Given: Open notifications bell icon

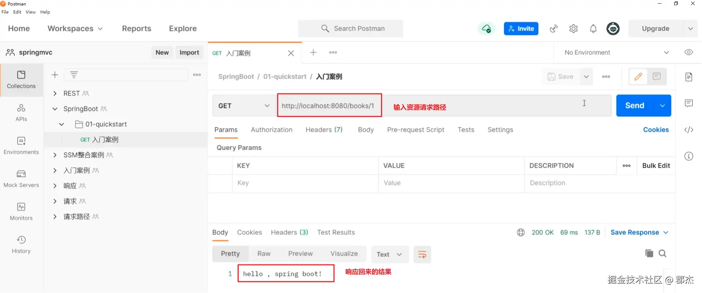Looking at the screenshot, I should click(x=593, y=28).
